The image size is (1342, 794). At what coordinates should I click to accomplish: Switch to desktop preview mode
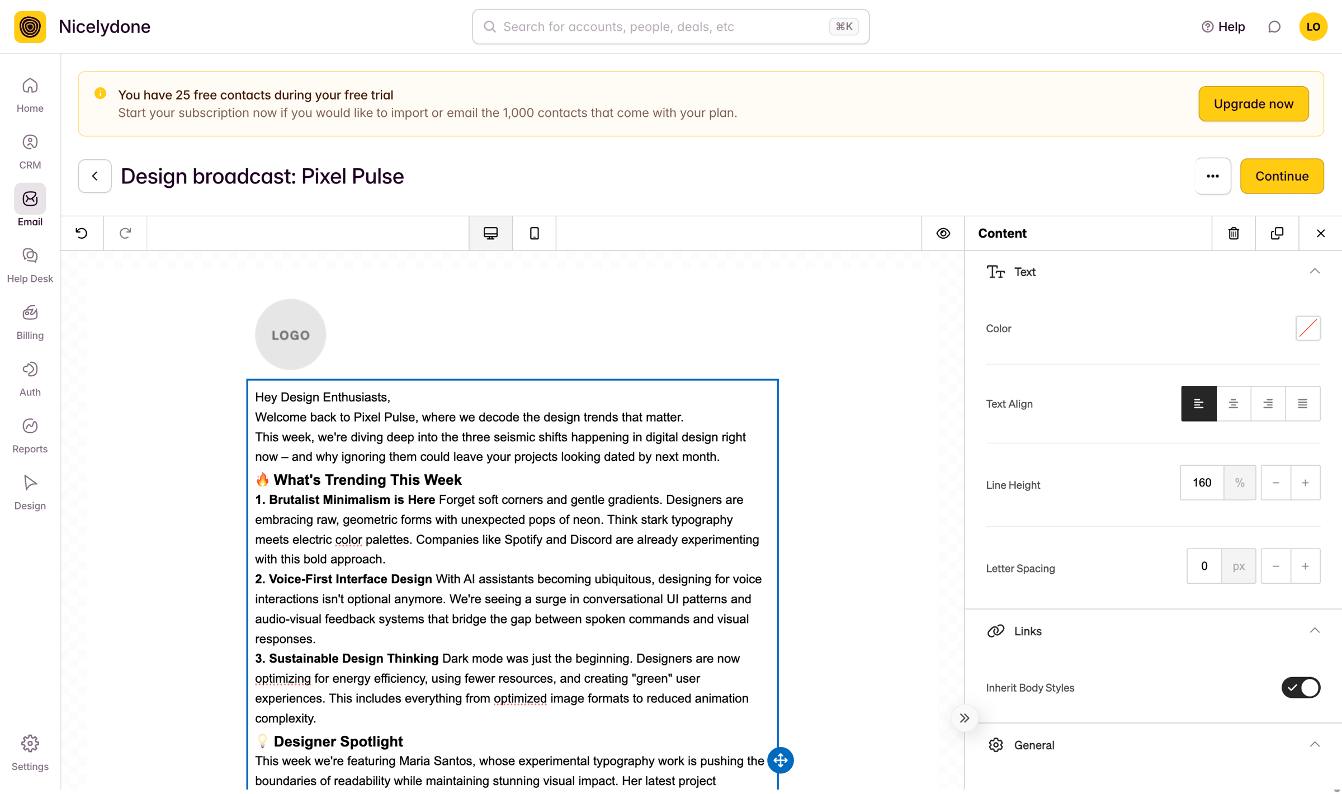[491, 233]
